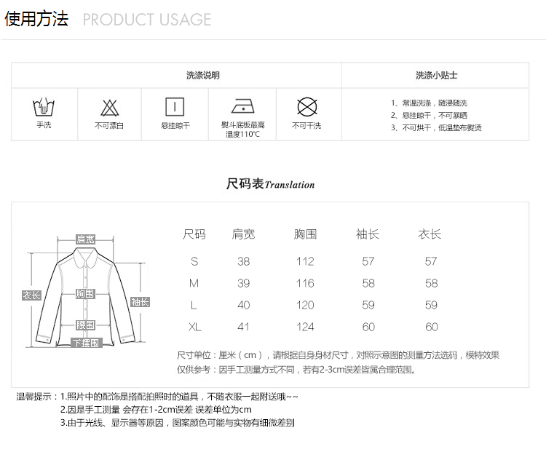This screenshot has width=546, height=449.
Task: Select the 腰围 label on the shirt diagram
Action: pos(85,325)
